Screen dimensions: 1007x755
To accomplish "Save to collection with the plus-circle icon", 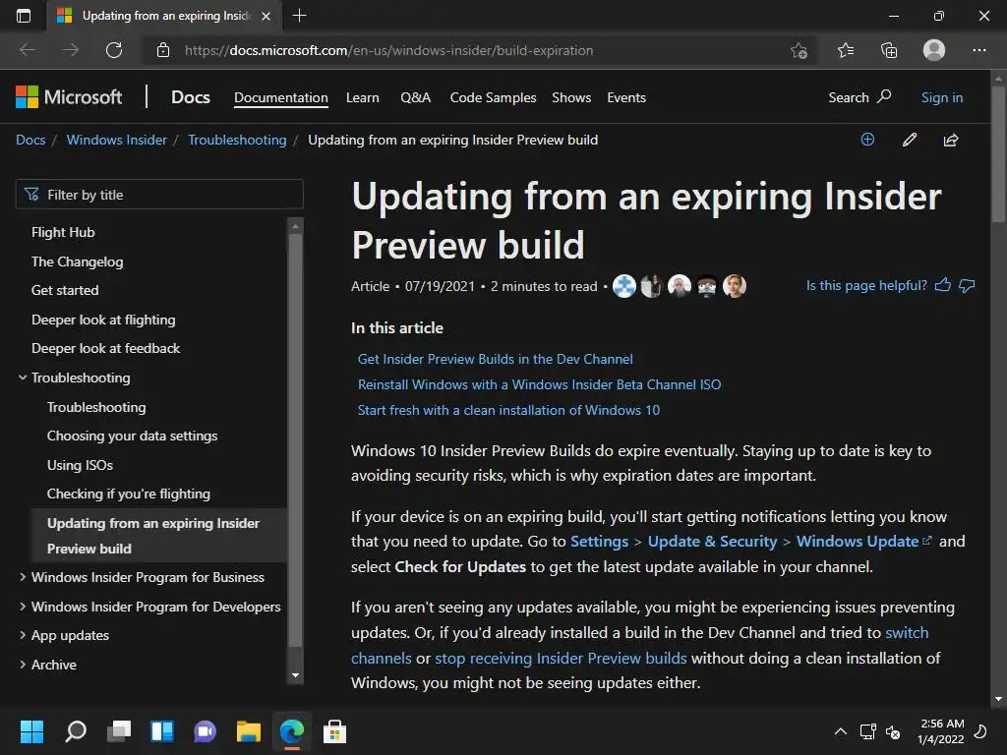I will (x=867, y=140).
